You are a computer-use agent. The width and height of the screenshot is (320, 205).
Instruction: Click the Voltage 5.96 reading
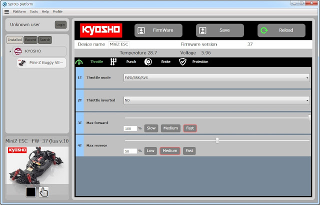coord(195,53)
